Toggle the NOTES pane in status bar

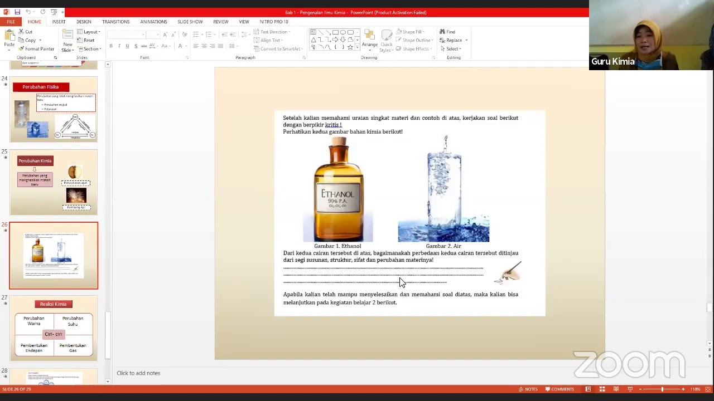[528, 389]
